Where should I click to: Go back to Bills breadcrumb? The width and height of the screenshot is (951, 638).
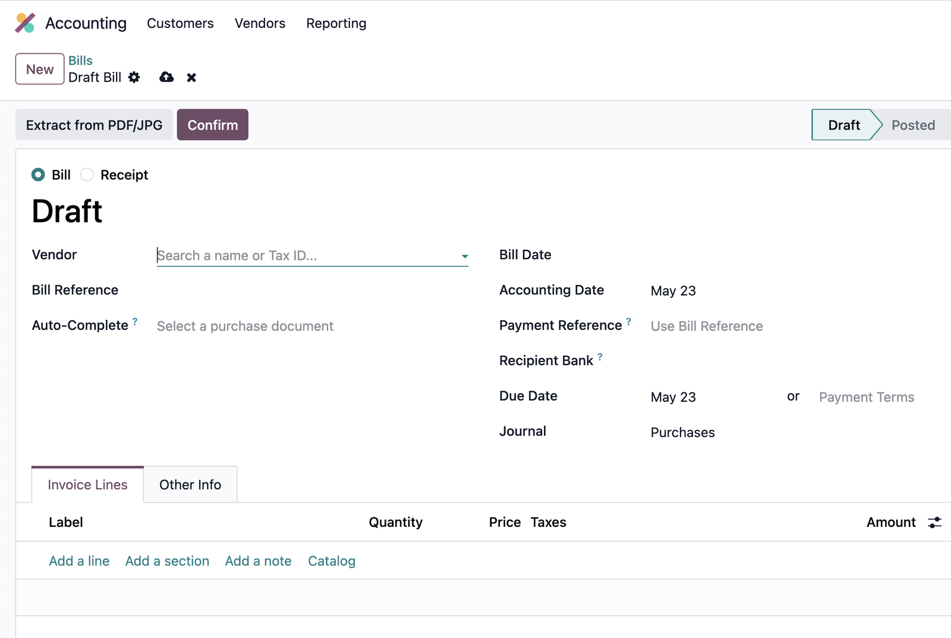tap(80, 61)
